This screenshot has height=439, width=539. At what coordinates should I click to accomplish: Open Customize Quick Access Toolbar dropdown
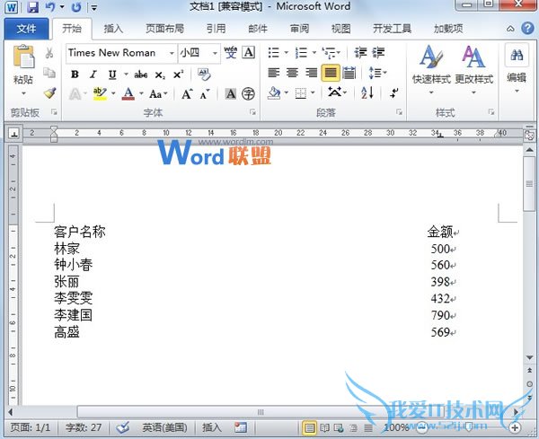click(x=93, y=7)
